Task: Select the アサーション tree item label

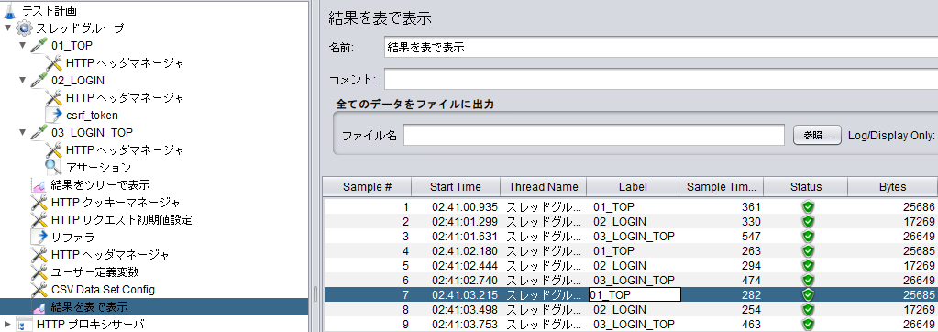Action: pos(98,167)
